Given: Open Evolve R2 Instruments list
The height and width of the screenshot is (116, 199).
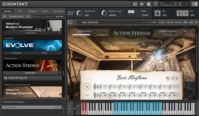Looking at the screenshot, I should (17, 53).
